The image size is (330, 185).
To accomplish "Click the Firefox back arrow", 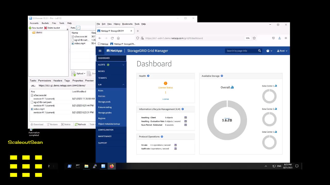I will (100, 38).
